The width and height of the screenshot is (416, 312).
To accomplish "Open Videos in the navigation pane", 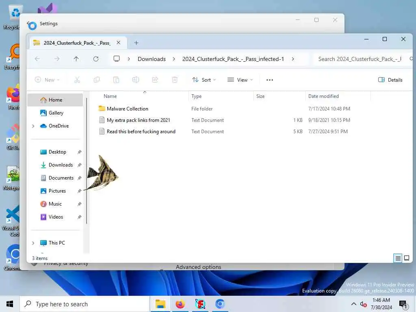I will (55, 217).
